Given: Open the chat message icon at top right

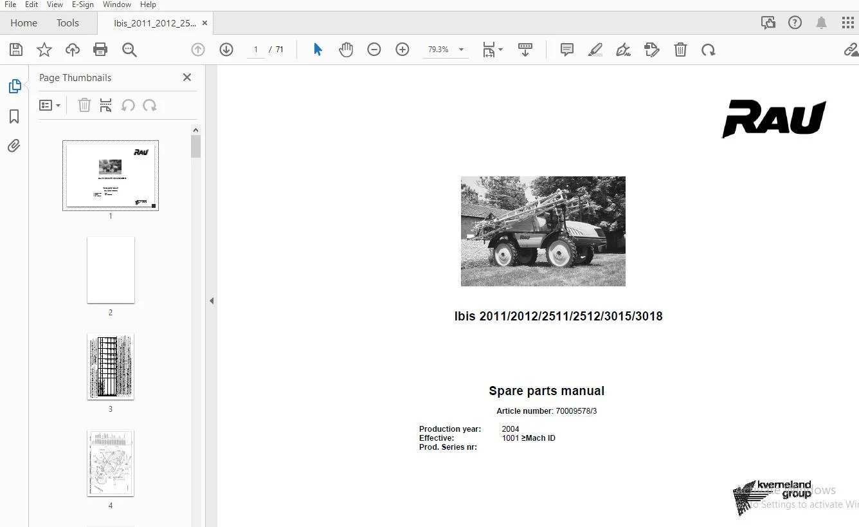Looking at the screenshot, I should (x=768, y=23).
